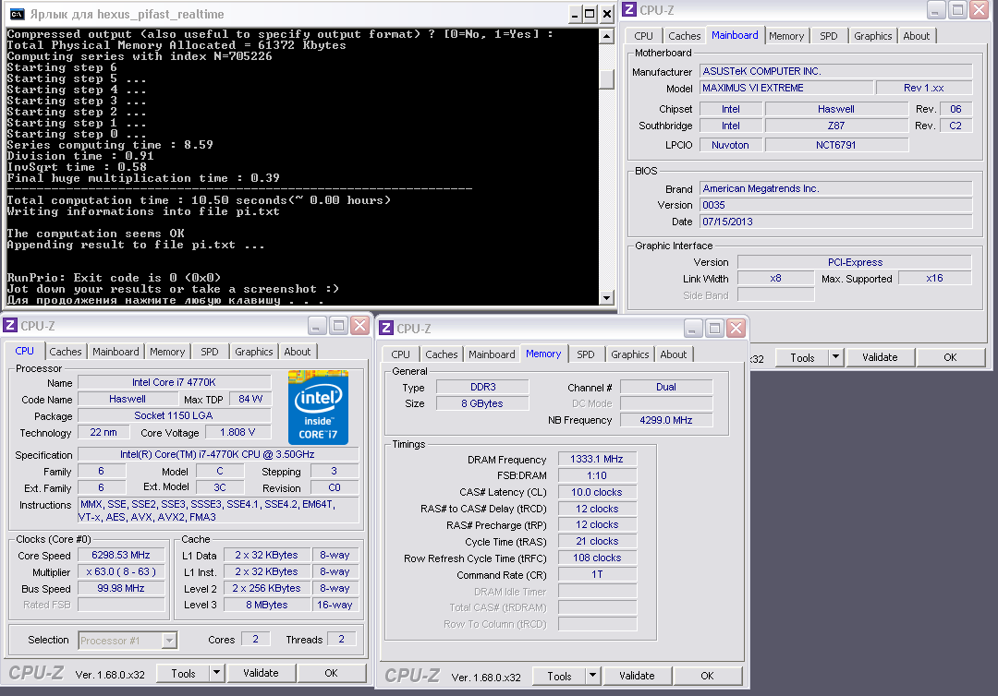Viewport: 998px width, 696px height.
Task: Open About tab in Memory window
Action: point(674,354)
